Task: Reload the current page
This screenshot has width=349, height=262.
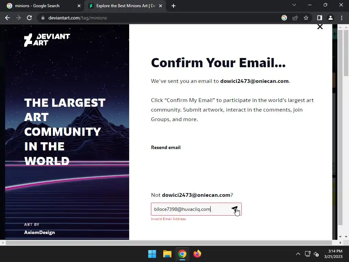Action: pyautogui.click(x=29, y=18)
